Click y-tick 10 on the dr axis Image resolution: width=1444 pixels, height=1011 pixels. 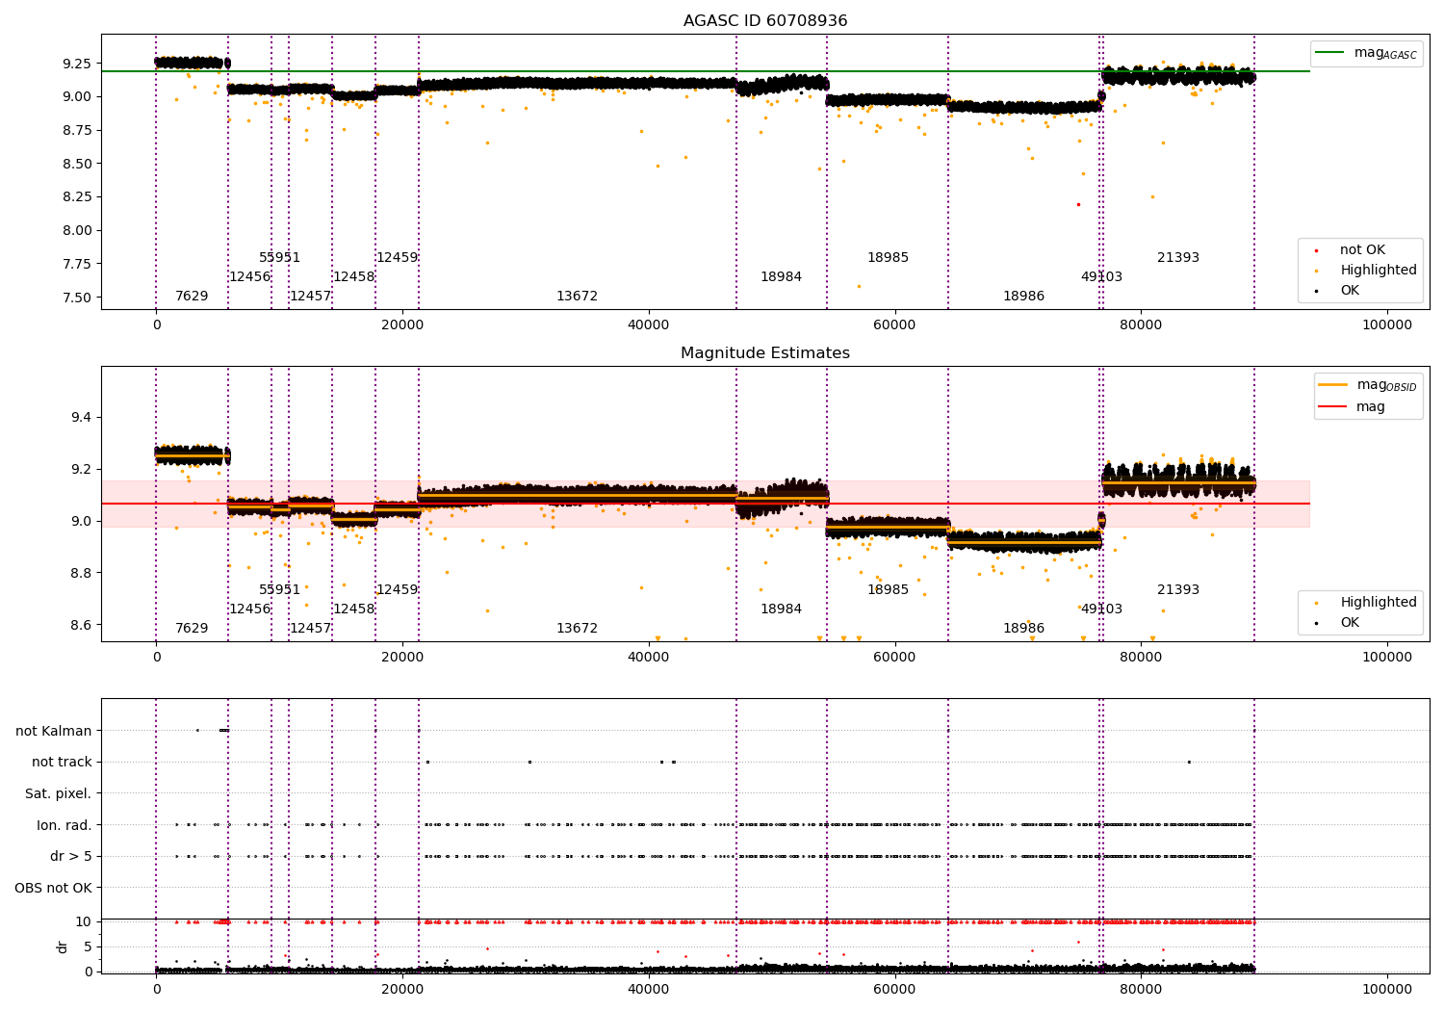(85, 922)
